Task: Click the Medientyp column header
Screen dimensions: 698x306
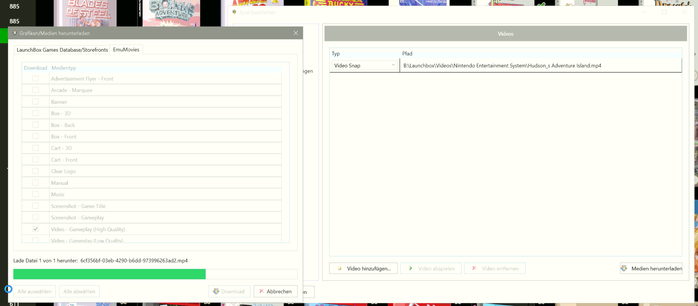Action: coord(64,68)
